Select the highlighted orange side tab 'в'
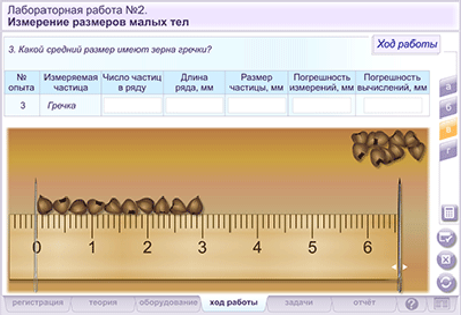 click(x=448, y=129)
